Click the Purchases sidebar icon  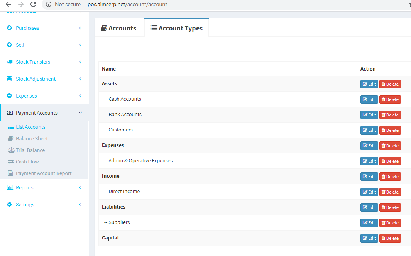tap(9, 28)
